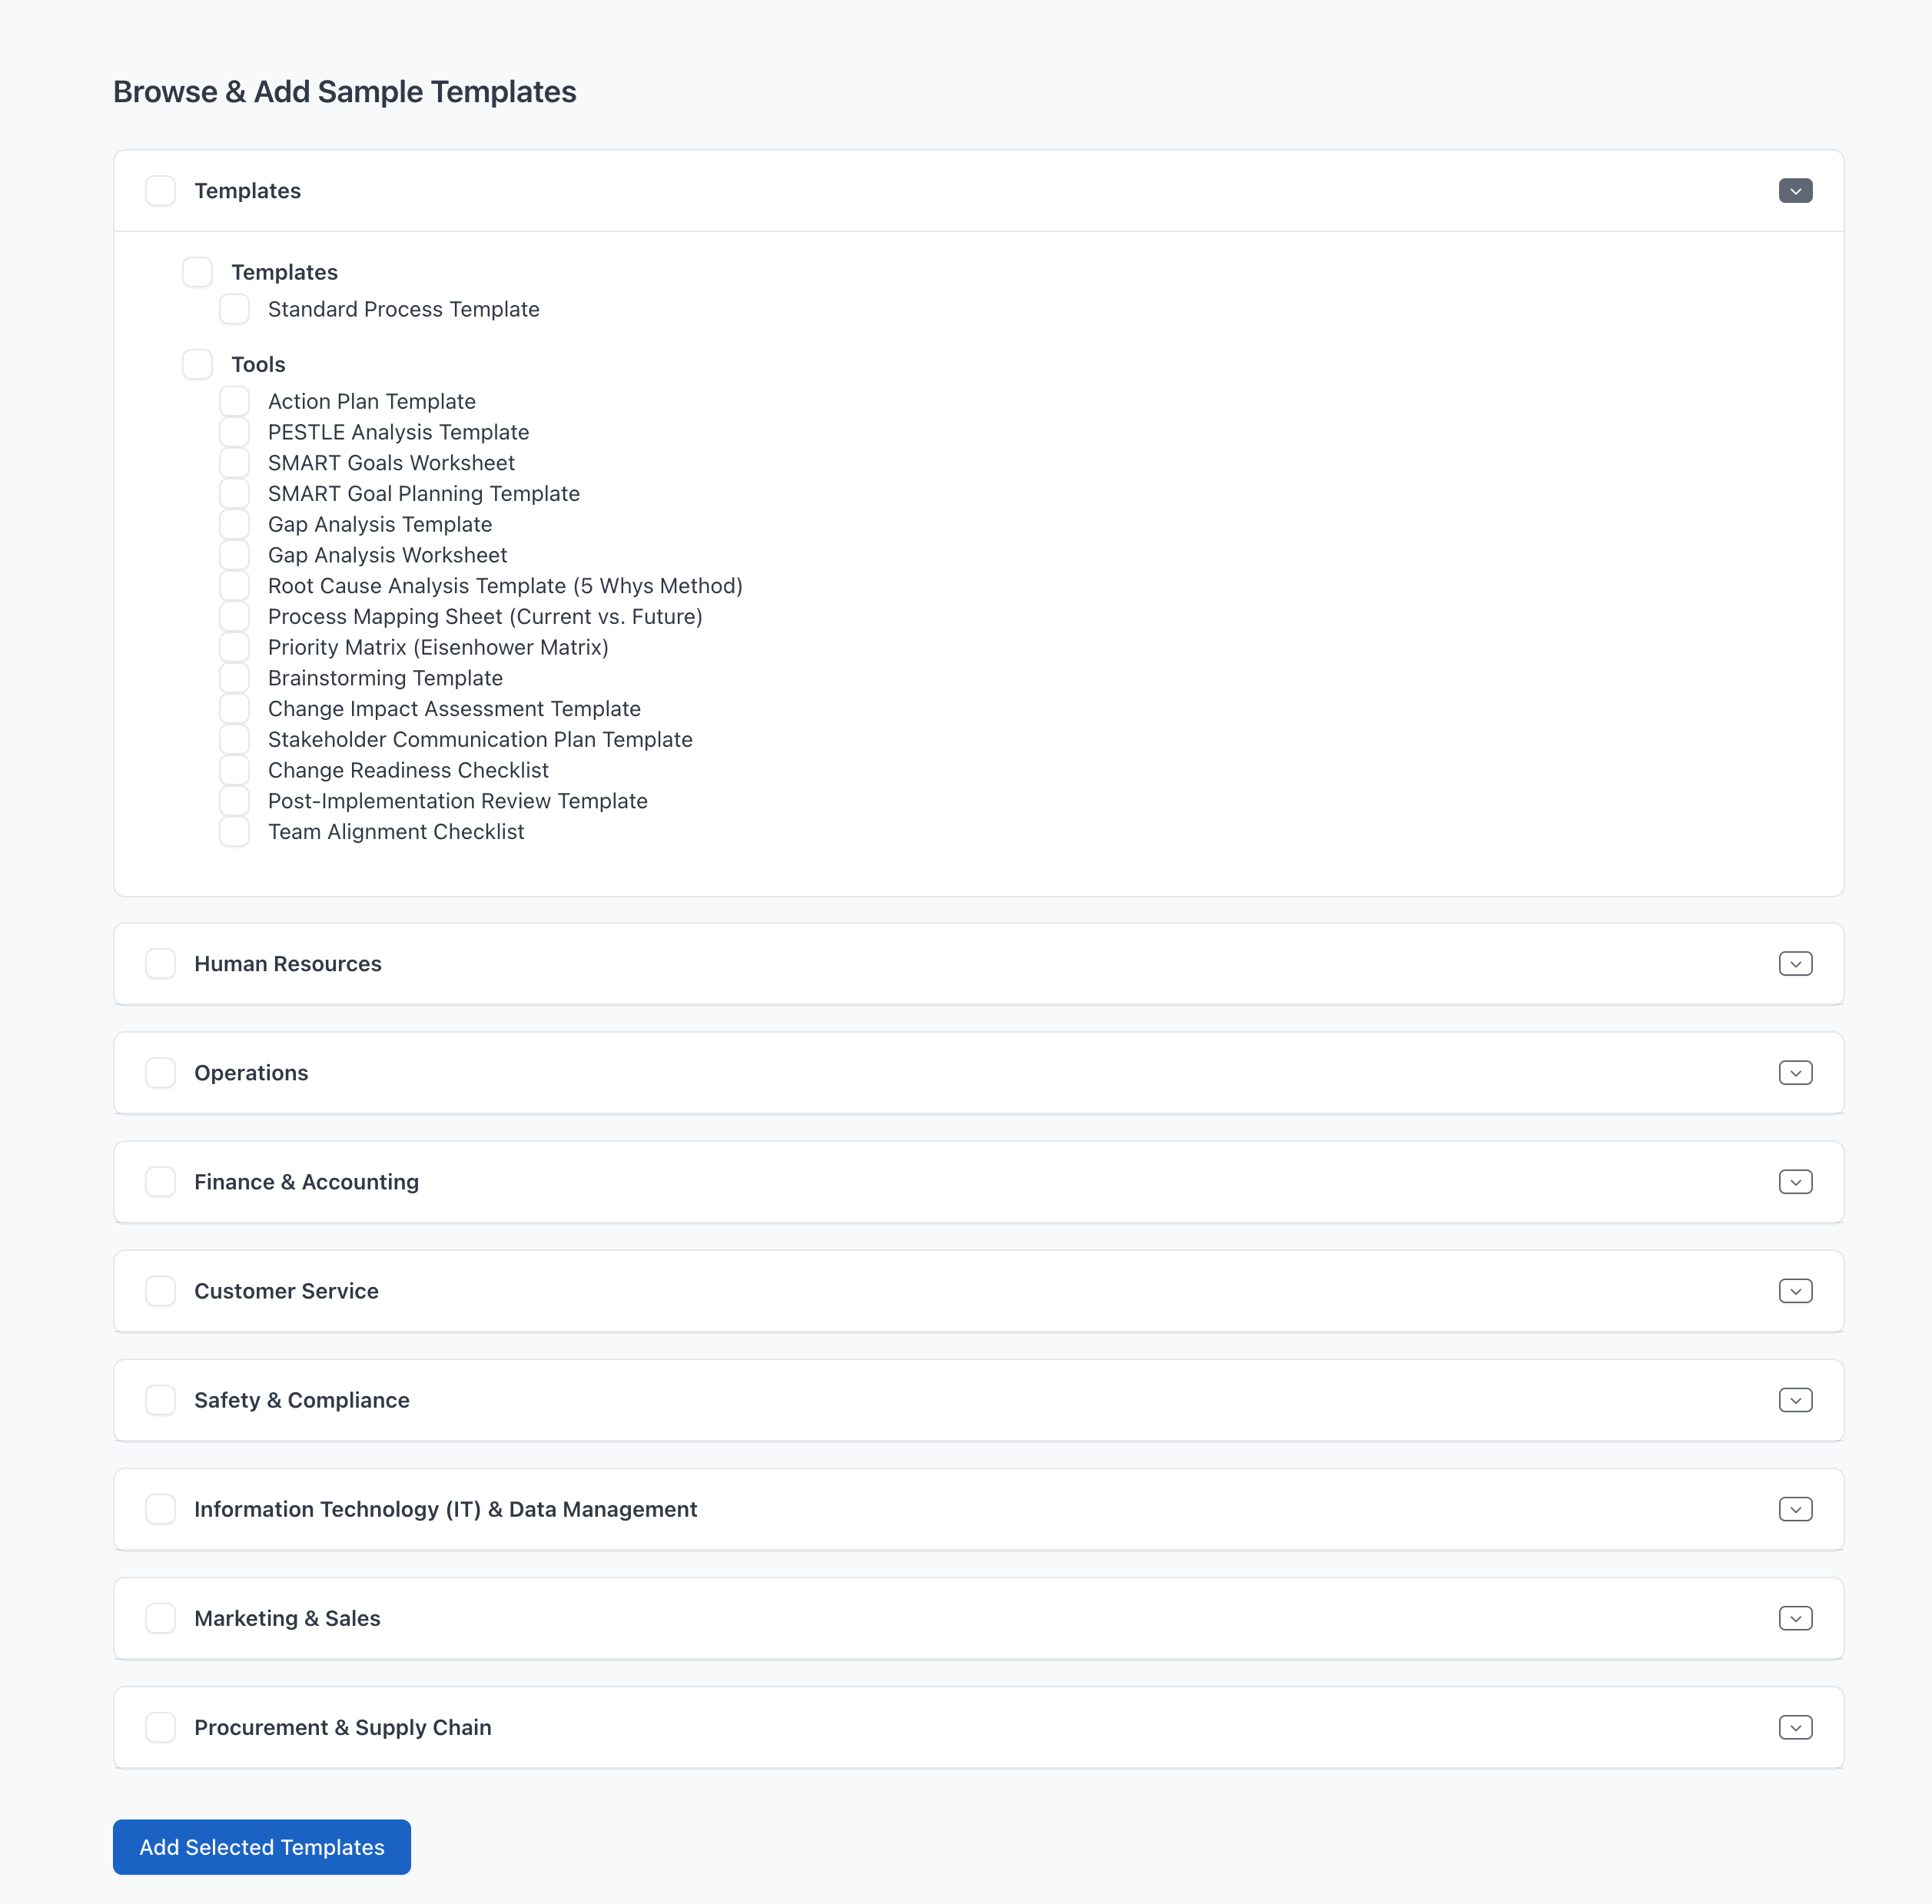Select the Standard Process Template checkbox
This screenshot has width=1932, height=1904.
[234, 309]
